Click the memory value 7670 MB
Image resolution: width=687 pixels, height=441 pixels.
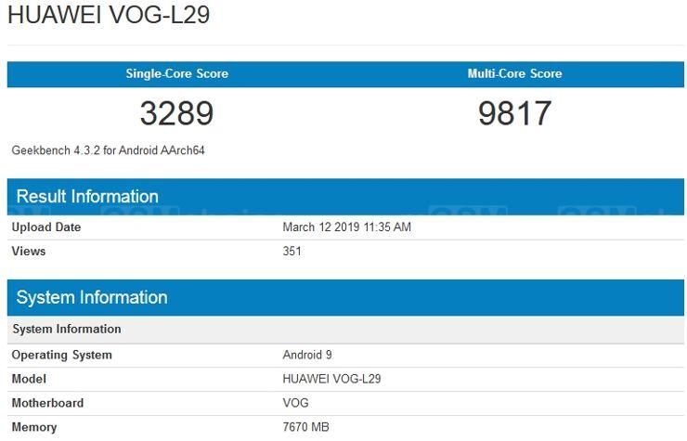click(x=306, y=427)
